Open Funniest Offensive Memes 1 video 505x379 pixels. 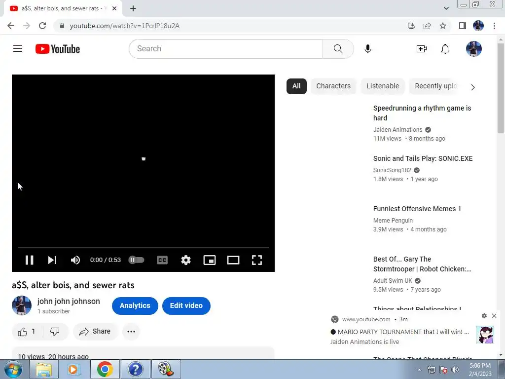coord(417,209)
